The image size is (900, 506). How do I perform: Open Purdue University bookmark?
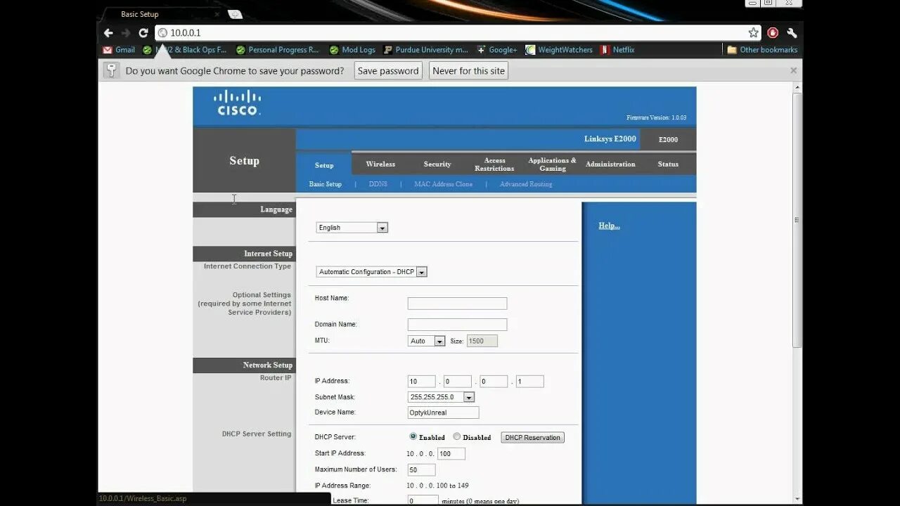point(426,50)
